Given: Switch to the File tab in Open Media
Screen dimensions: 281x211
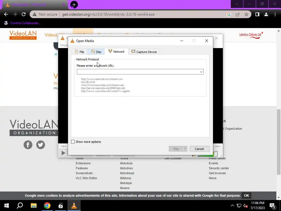Looking at the screenshot, I should [79, 52].
